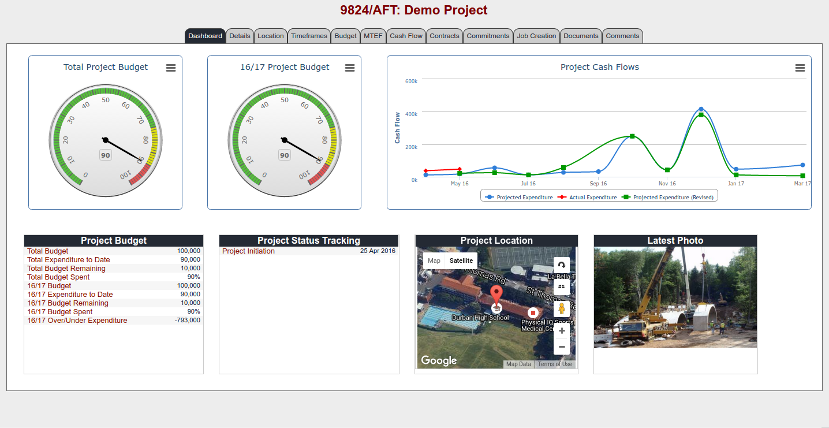Image resolution: width=829 pixels, height=428 pixels.
Task: Click the red location pin marker
Action: pyautogui.click(x=496, y=294)
